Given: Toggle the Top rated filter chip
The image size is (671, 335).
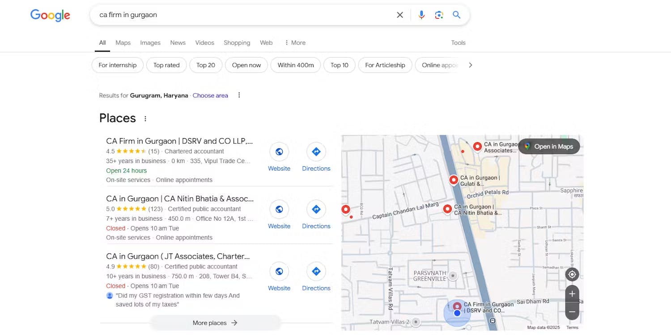Looking at the screenshot, I should coord(166,65).
